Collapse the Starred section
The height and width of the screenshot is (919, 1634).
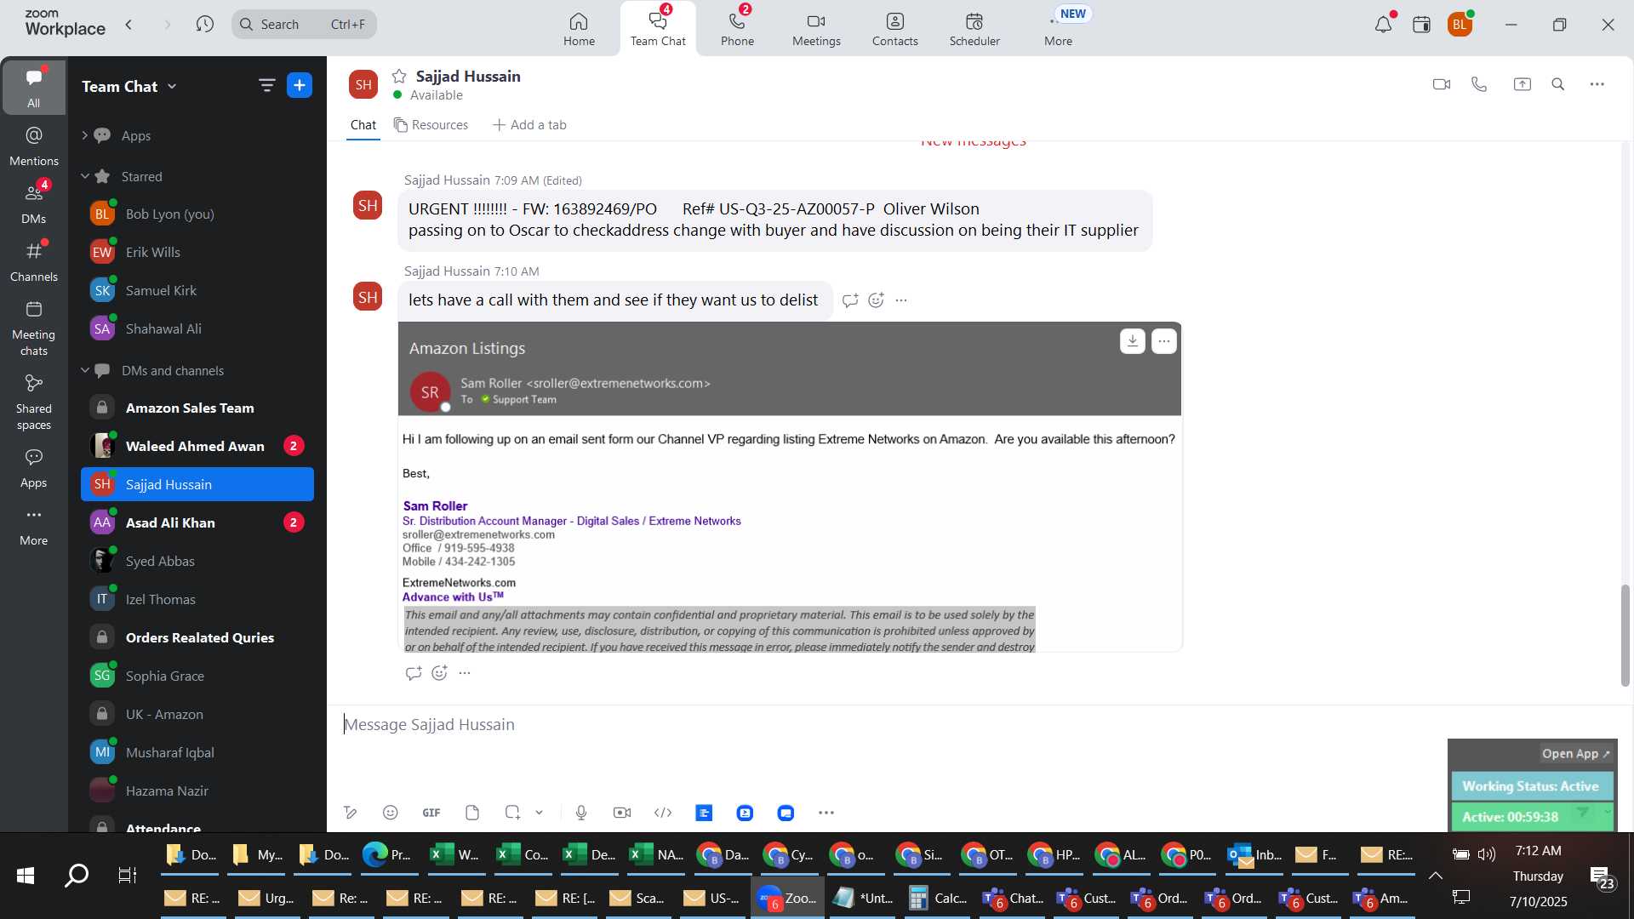tap(84, 176)
